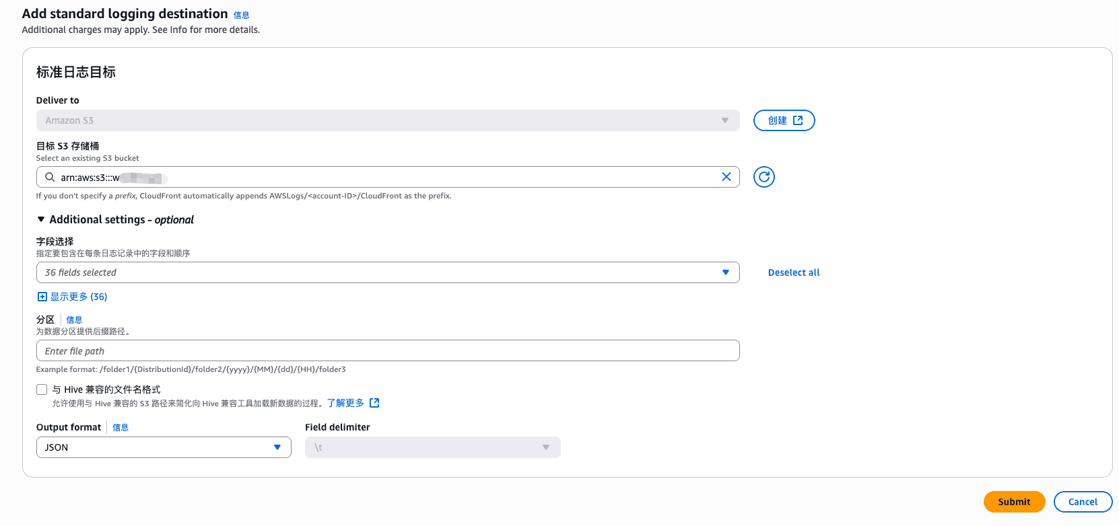Enable Hive-compatible file name format checkbox
Image resolution: width=1119 pixels, height=526 pixels.
click(x=42, y=389)
